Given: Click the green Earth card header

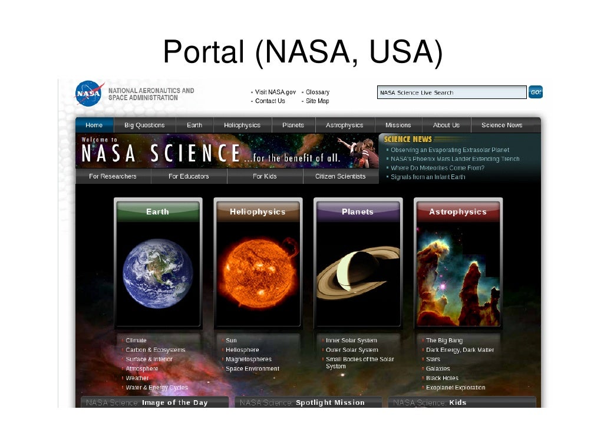Looking at the screenshot, I should click(157, 212).
